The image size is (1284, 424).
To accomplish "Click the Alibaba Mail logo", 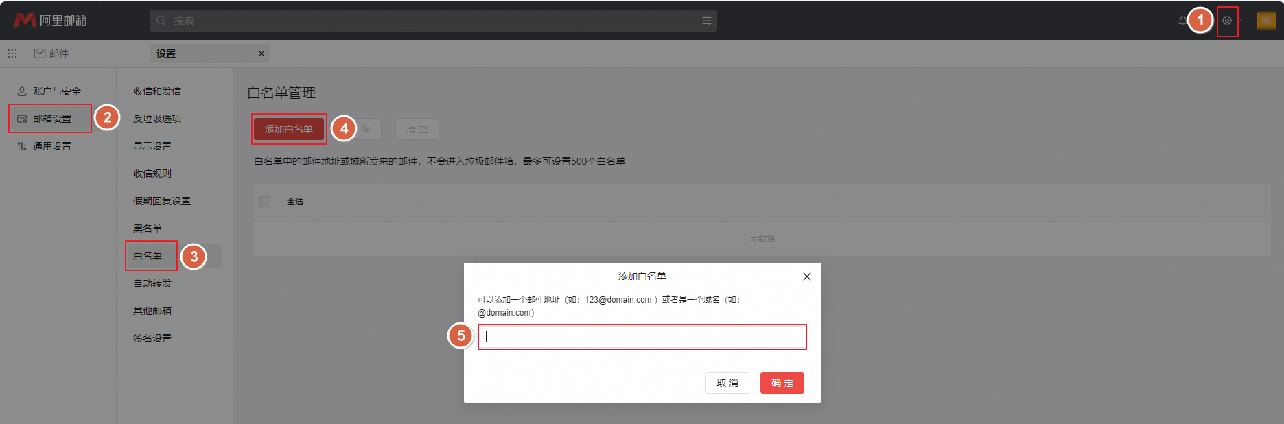I will coord(51,21).
